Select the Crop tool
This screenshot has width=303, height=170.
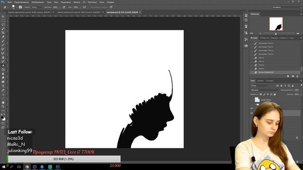point(3,33)
